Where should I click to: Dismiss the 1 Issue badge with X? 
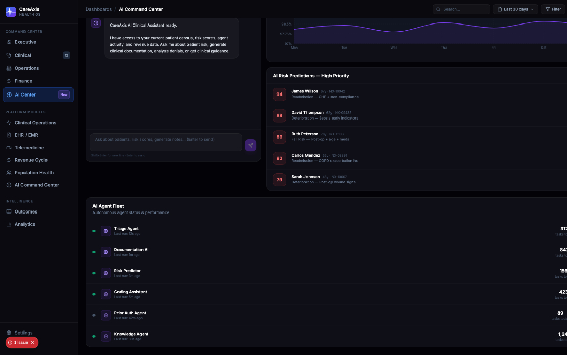click(x=33, y=342)
